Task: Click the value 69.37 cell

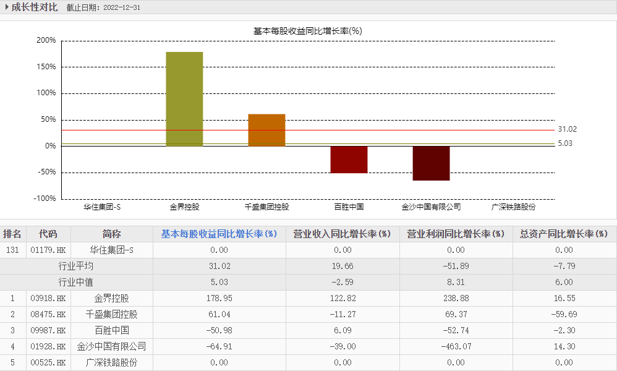Action: point(456,315)
